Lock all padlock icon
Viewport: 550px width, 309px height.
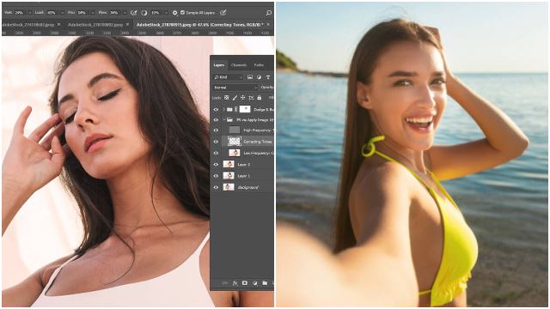260,98
